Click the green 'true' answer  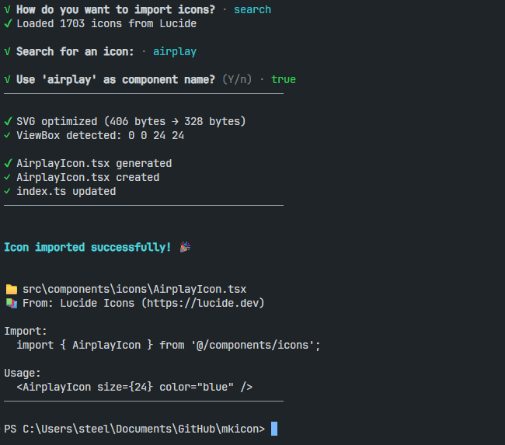[284, 79]
